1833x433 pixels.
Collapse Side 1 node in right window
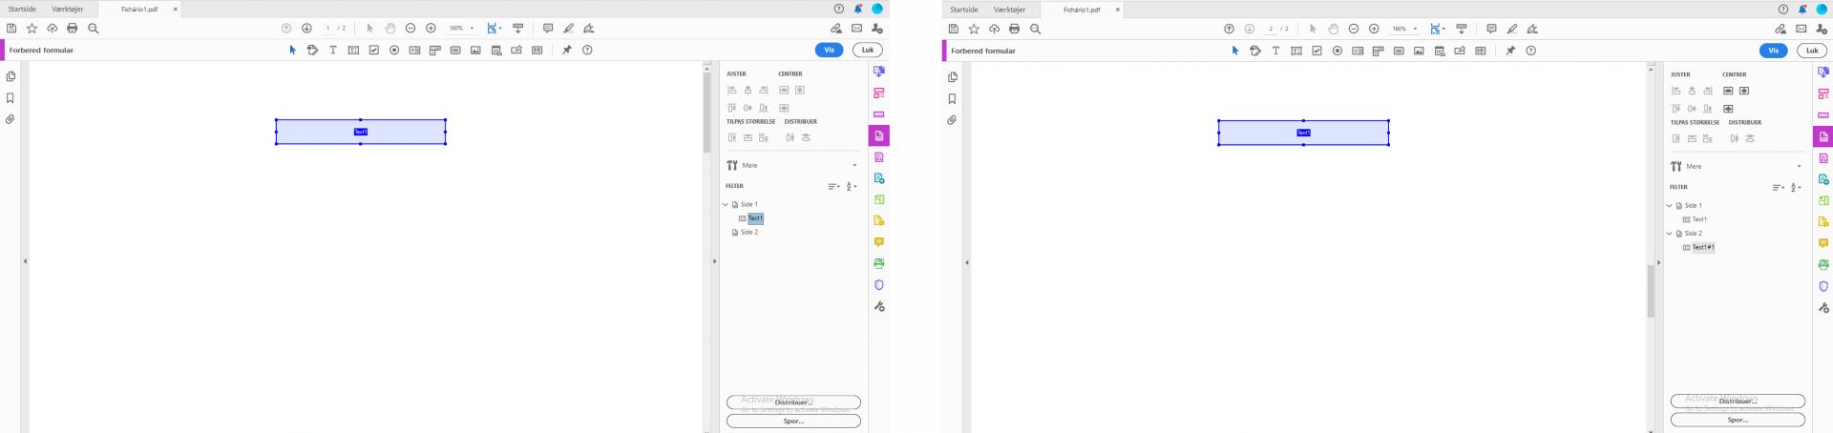[1670, 205]
